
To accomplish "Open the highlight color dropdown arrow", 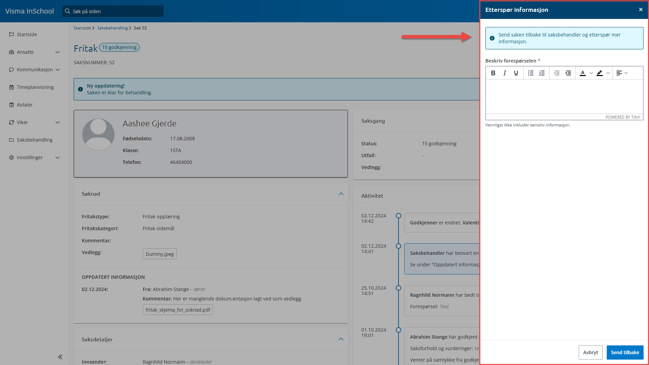I will point(608,73).
